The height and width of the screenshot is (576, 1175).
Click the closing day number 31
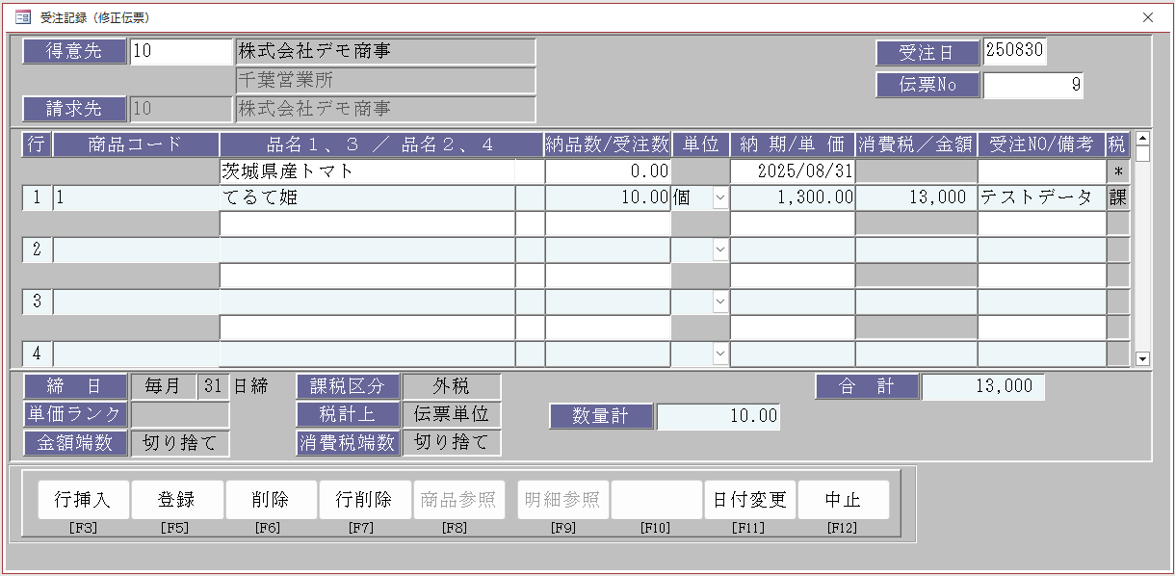[214, 386]
